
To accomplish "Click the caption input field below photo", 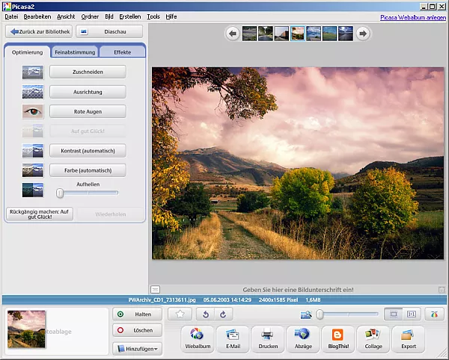I will point(296,289).
